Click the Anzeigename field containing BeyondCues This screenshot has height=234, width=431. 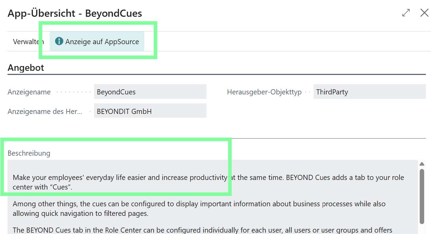click(x=150, y=92)
